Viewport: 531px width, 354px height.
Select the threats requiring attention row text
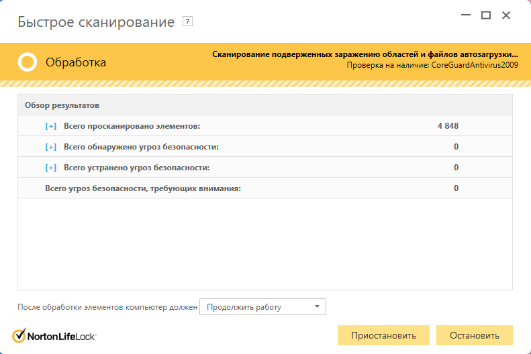[142, 188]
